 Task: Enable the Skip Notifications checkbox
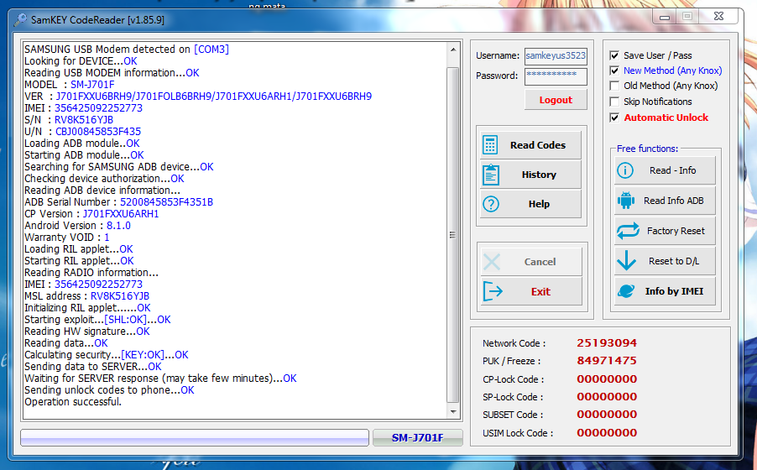point(614,102)
